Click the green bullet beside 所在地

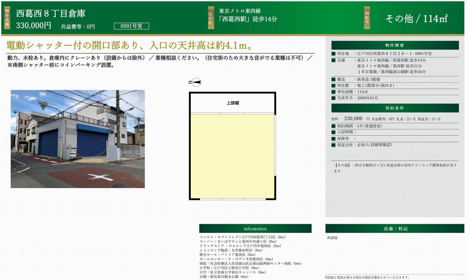pos(333,53)
